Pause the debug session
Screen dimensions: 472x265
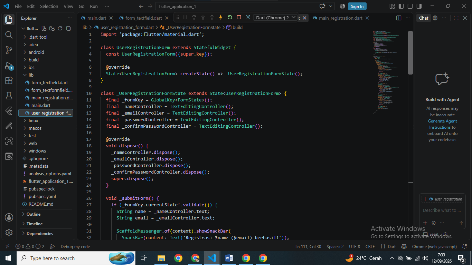click(x=185, y=17)
